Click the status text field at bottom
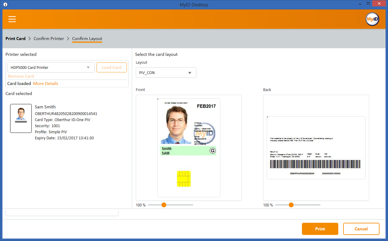The width and height of the screenshot is (388, 241). click(x=62, y=213)
